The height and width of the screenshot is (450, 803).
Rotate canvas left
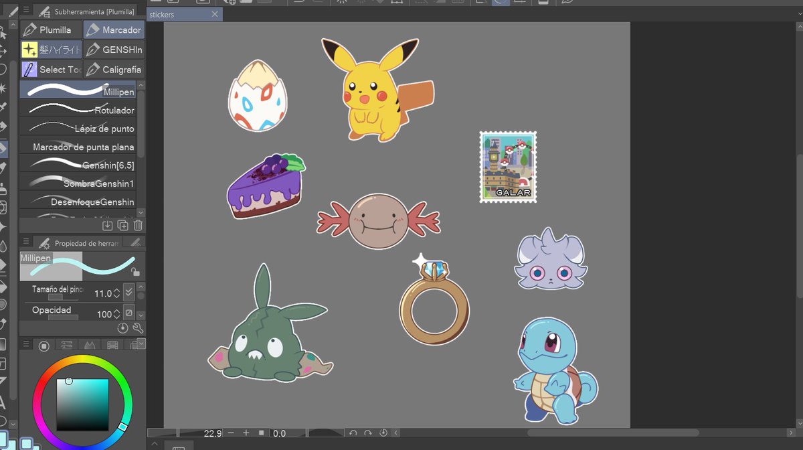click(x=353, y=433)
